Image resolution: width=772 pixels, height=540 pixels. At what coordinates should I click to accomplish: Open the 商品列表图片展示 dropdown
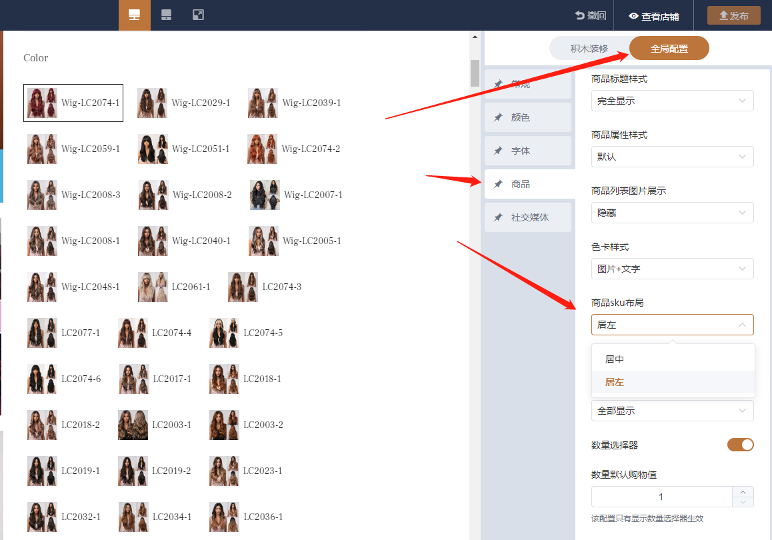[672, 213]
